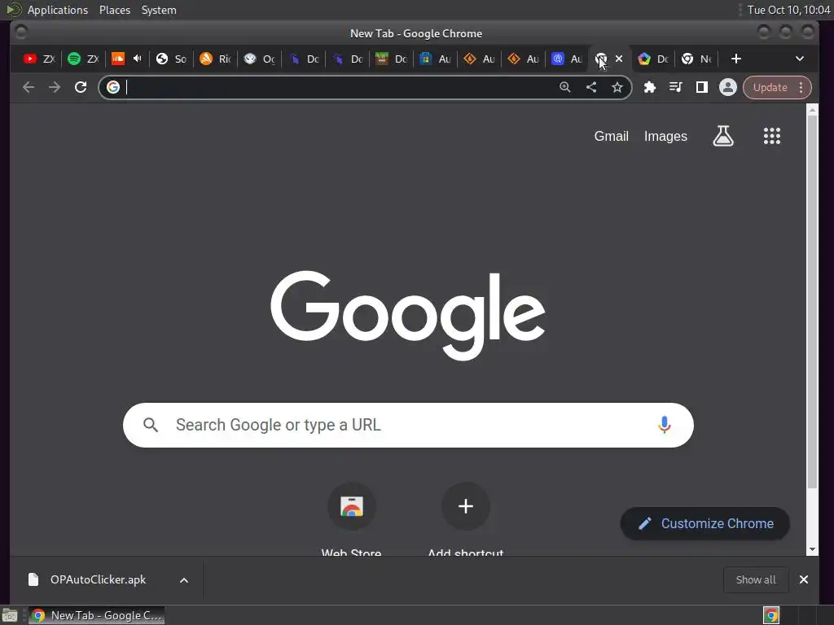Screen dimensions: 834x625
Task: Open the Applications menu
Action: (x=58, y=10)
